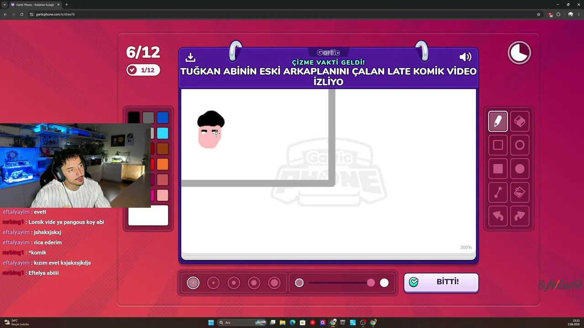
Task: Select the largest brush size
Action: pos(274,283)
